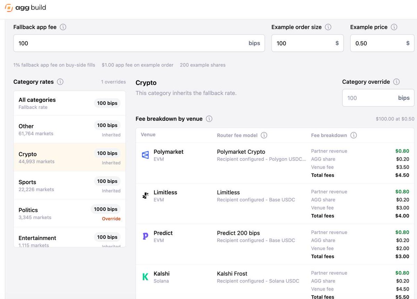Open the Example price info icon
This screenshot has width=417, height=299.
(x=394, y=27)
